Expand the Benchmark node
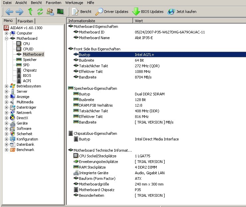 point(6,150)
